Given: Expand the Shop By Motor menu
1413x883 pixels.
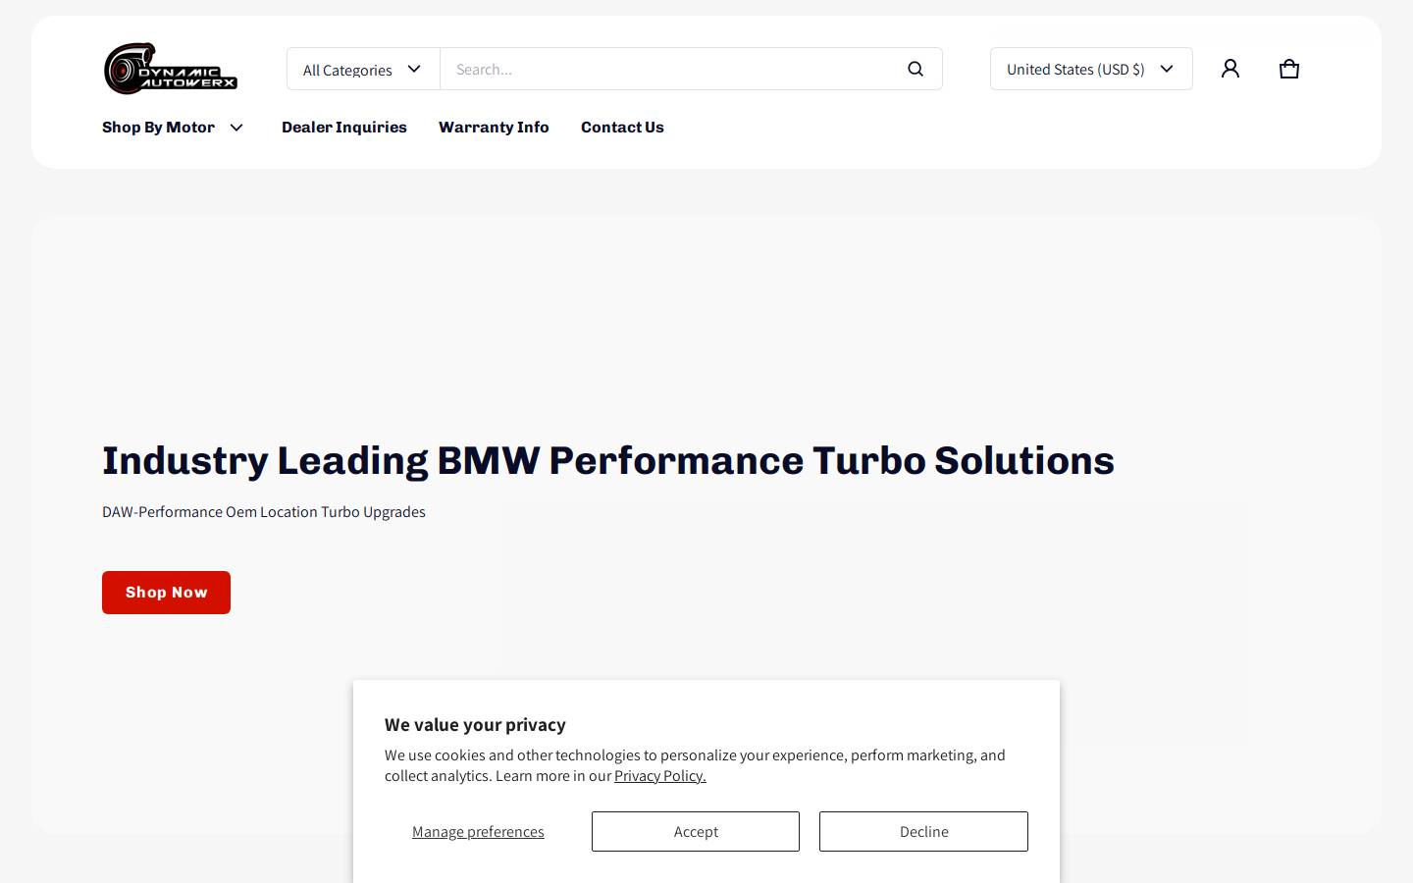Looking at the screenshot, I should [173, 128].
